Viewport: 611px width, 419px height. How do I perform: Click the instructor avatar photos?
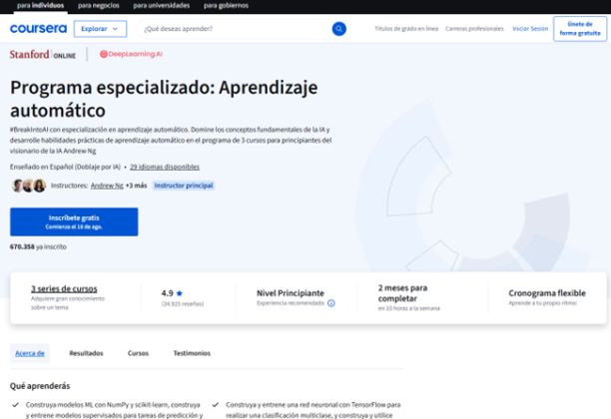pyautogui.click(x=29, y=186)
